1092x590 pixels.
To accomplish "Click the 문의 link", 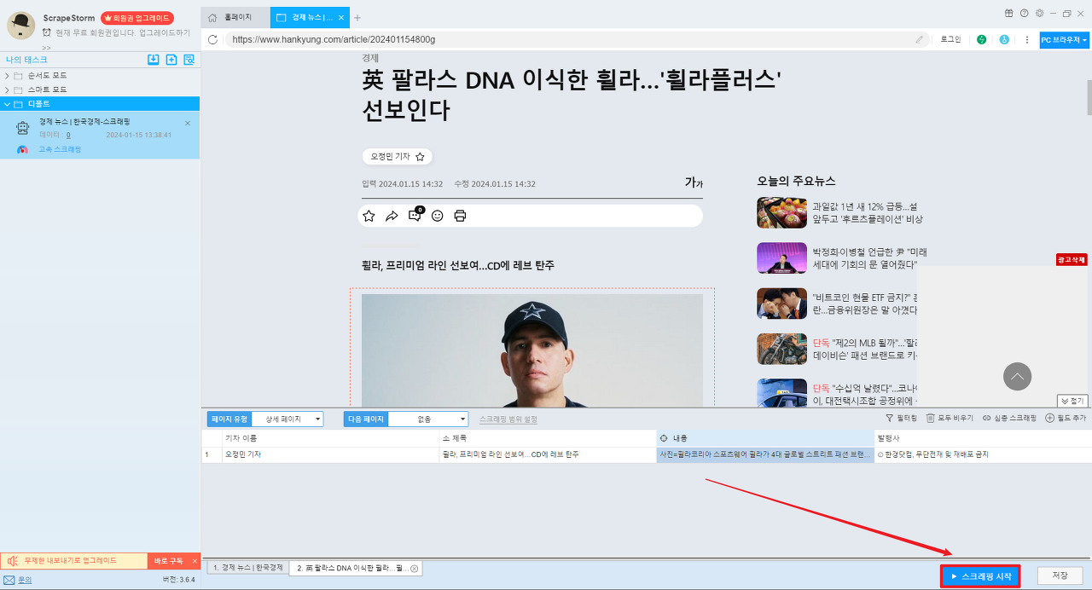I will 25,580.
